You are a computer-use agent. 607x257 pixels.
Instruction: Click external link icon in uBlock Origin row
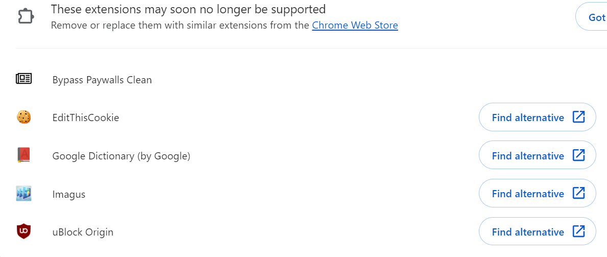click(578, 231)
